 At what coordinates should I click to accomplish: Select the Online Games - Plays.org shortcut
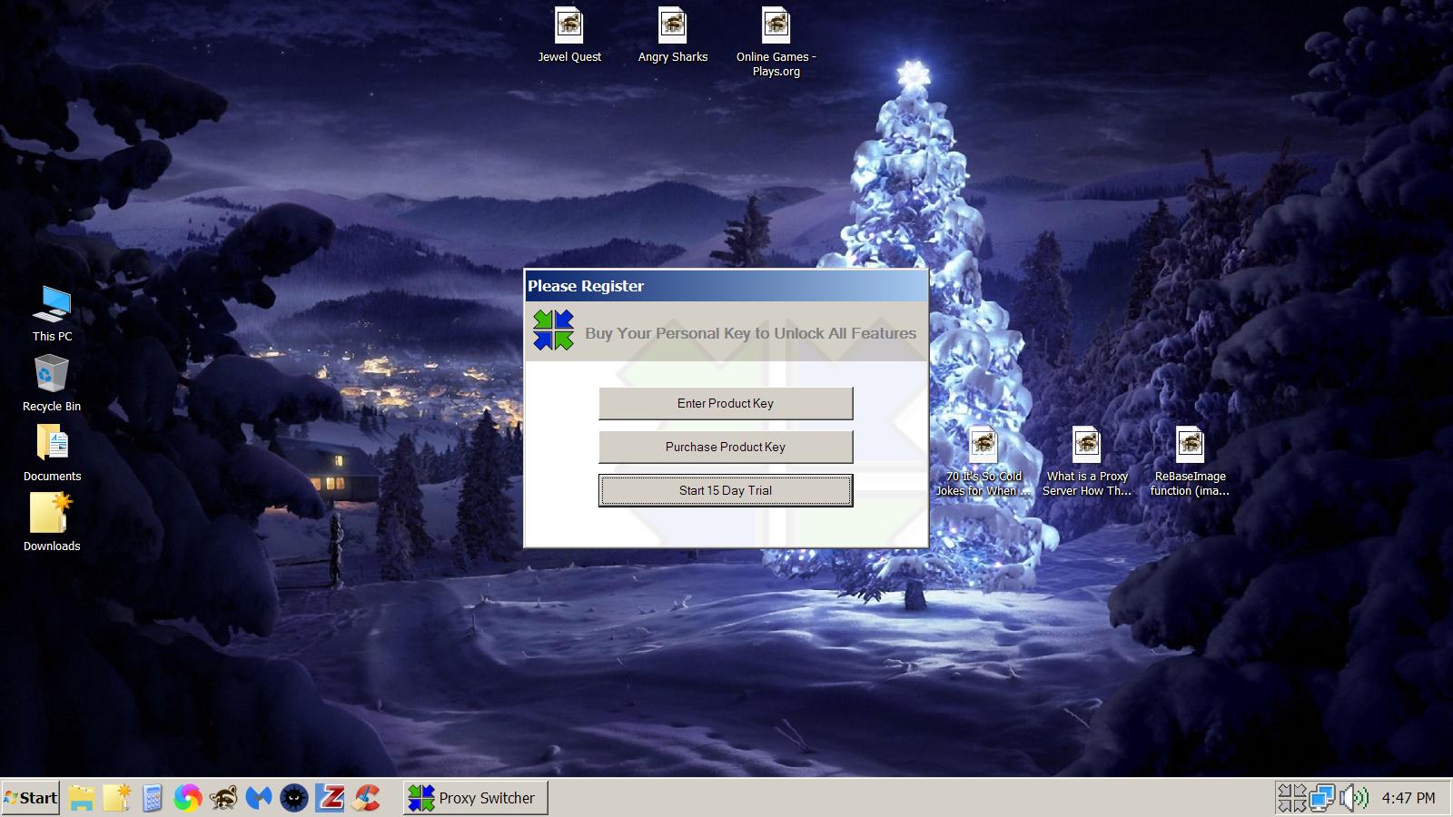coord(776,42)
